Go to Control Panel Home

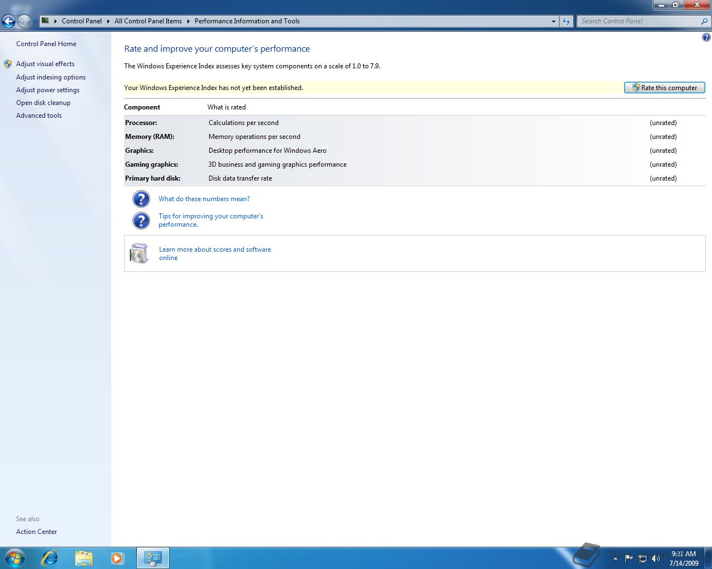point(46,44)
